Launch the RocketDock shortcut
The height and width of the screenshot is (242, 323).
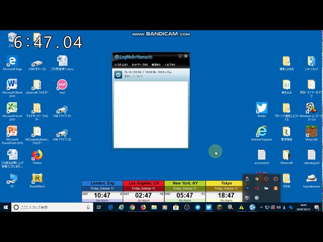point(37,180)
